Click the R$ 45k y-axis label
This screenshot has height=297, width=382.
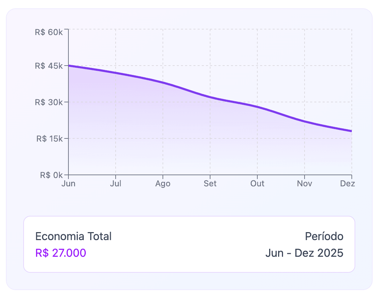click(49, 66)
